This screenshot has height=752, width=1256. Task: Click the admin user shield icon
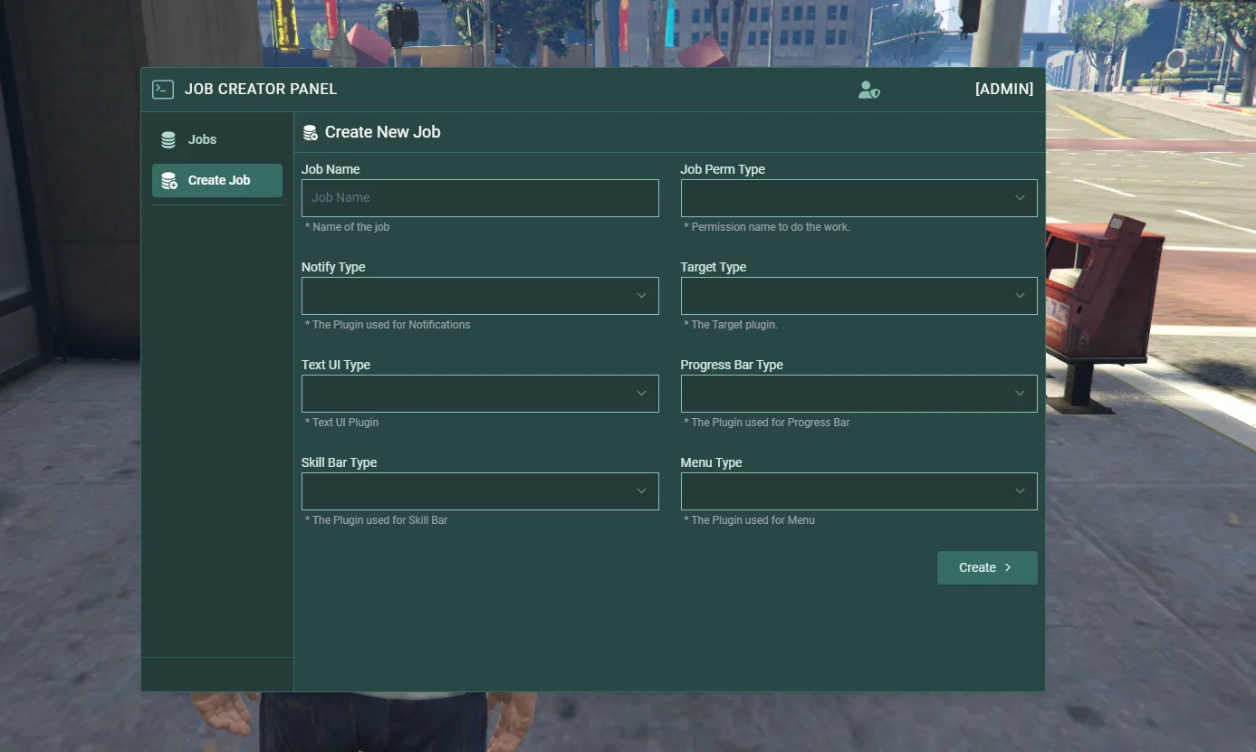(x=868, y=90)
